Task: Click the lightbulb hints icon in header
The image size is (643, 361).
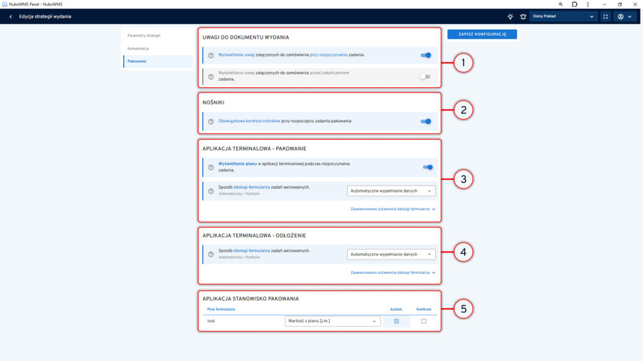Action: pyautogui.click(x=510, y=17)
